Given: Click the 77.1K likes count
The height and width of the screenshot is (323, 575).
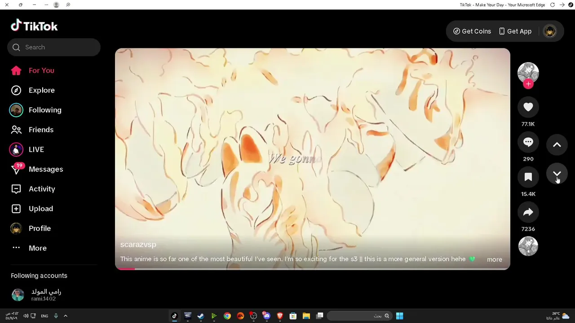Looking at the screenshot, I should point(528,124).
